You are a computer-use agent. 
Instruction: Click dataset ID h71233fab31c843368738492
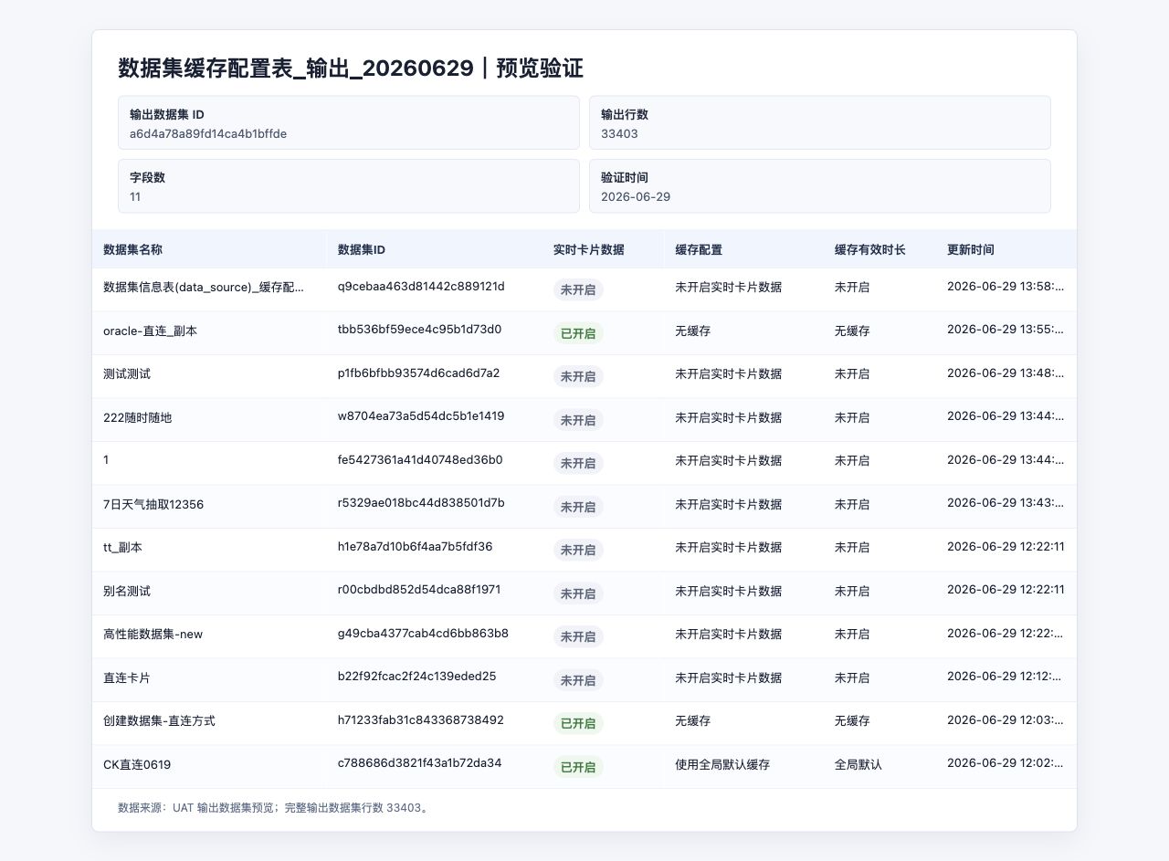(421, 720)
